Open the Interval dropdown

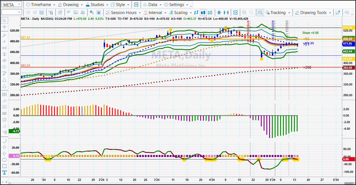tap(155, 13)
